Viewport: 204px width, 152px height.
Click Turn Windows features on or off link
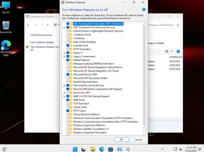[45, 48]
